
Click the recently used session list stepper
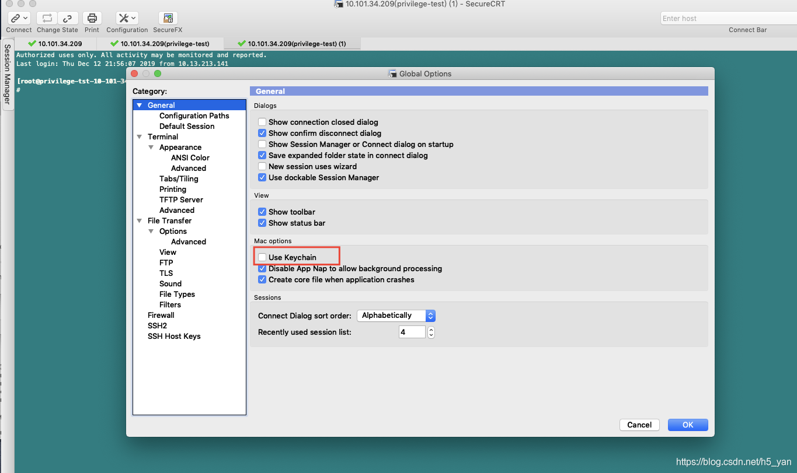(x=431, y=332)
